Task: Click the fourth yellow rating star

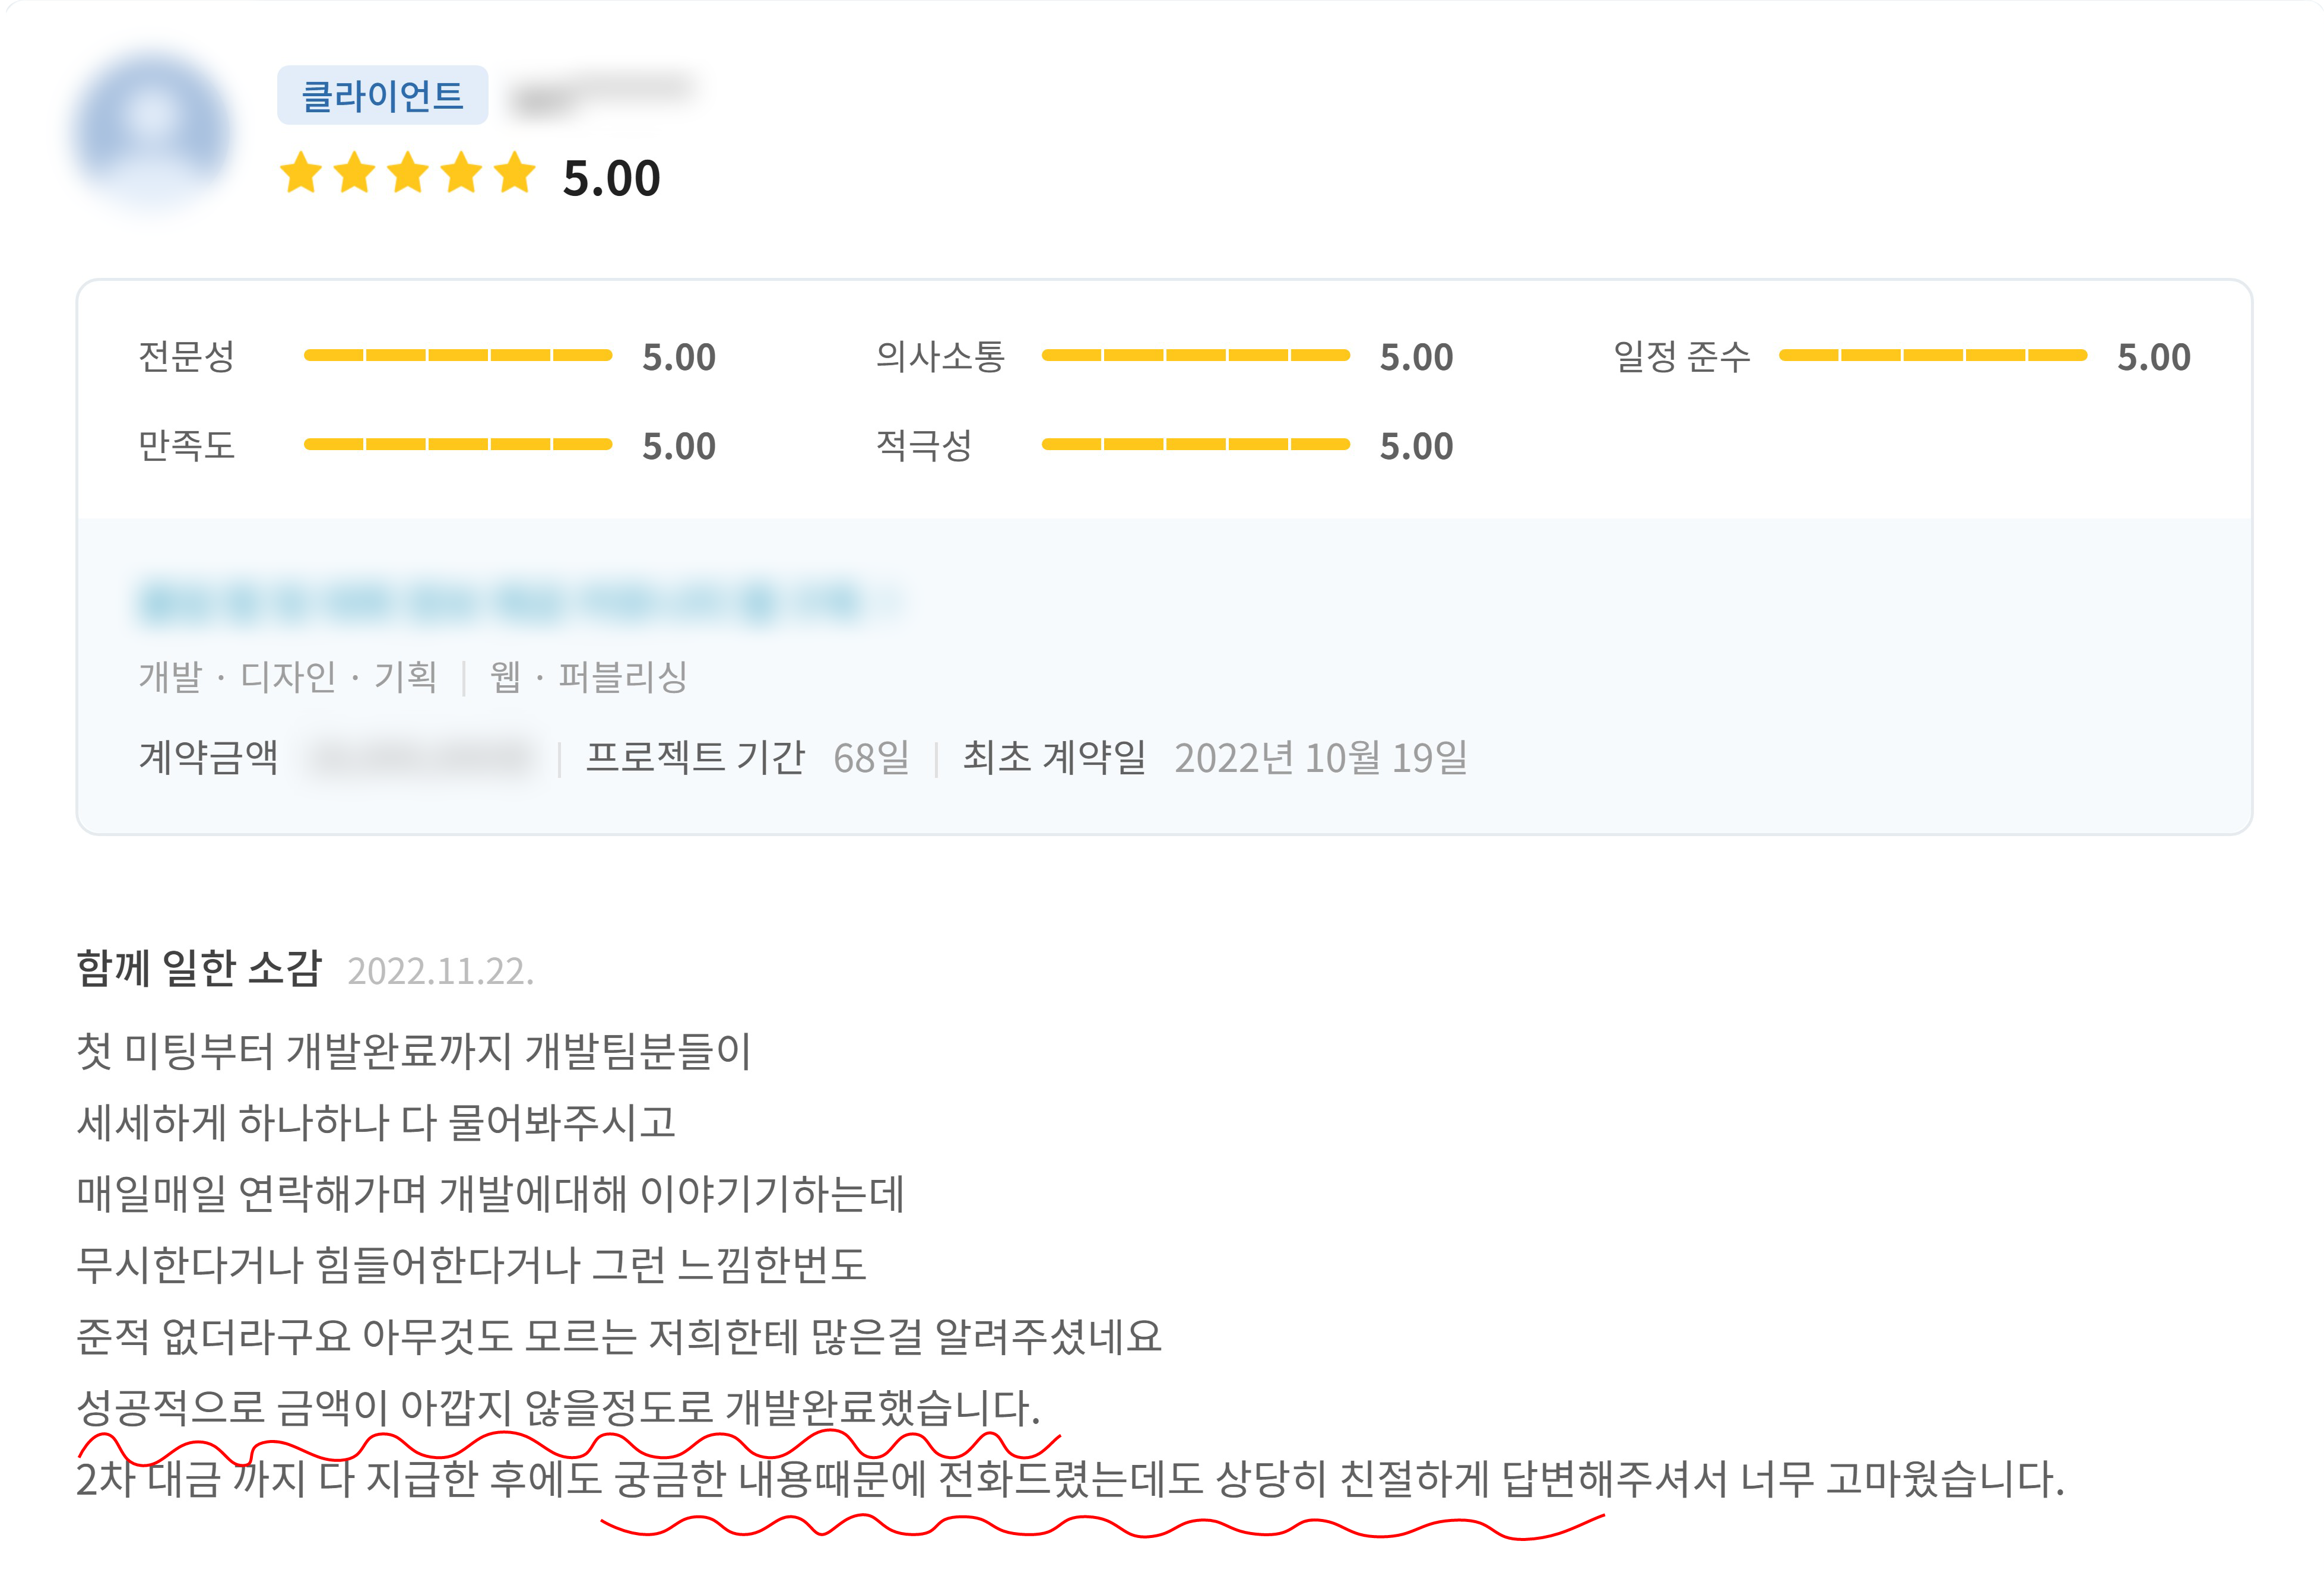Action: click(x=461, y=173)
